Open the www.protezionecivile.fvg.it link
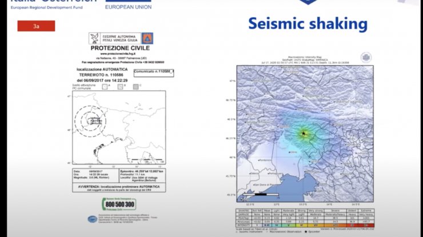Viewport: 423px width, 237px height. tap(119, 54)
